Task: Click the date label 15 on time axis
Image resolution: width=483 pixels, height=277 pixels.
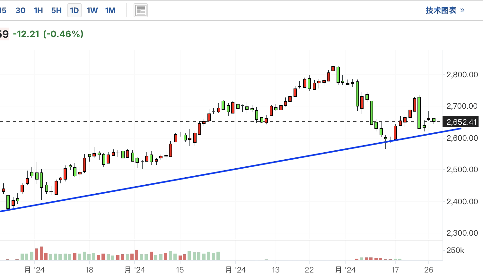Action: point(180,270)
